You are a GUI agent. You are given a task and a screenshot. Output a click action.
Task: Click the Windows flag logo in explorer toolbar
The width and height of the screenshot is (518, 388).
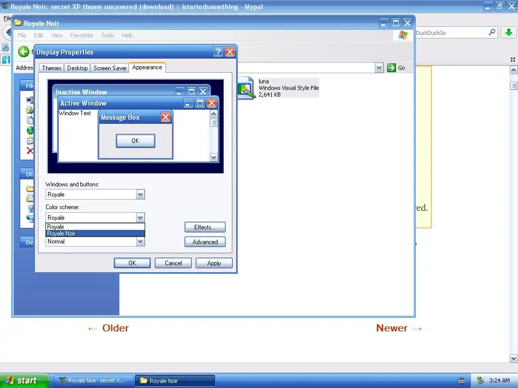(x=403, y=35)
